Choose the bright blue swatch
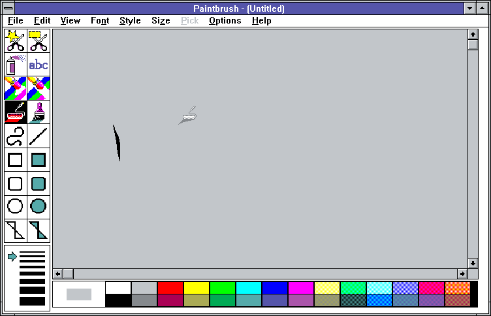This screenshot has height=316, width=491. (x=275, y=288)
